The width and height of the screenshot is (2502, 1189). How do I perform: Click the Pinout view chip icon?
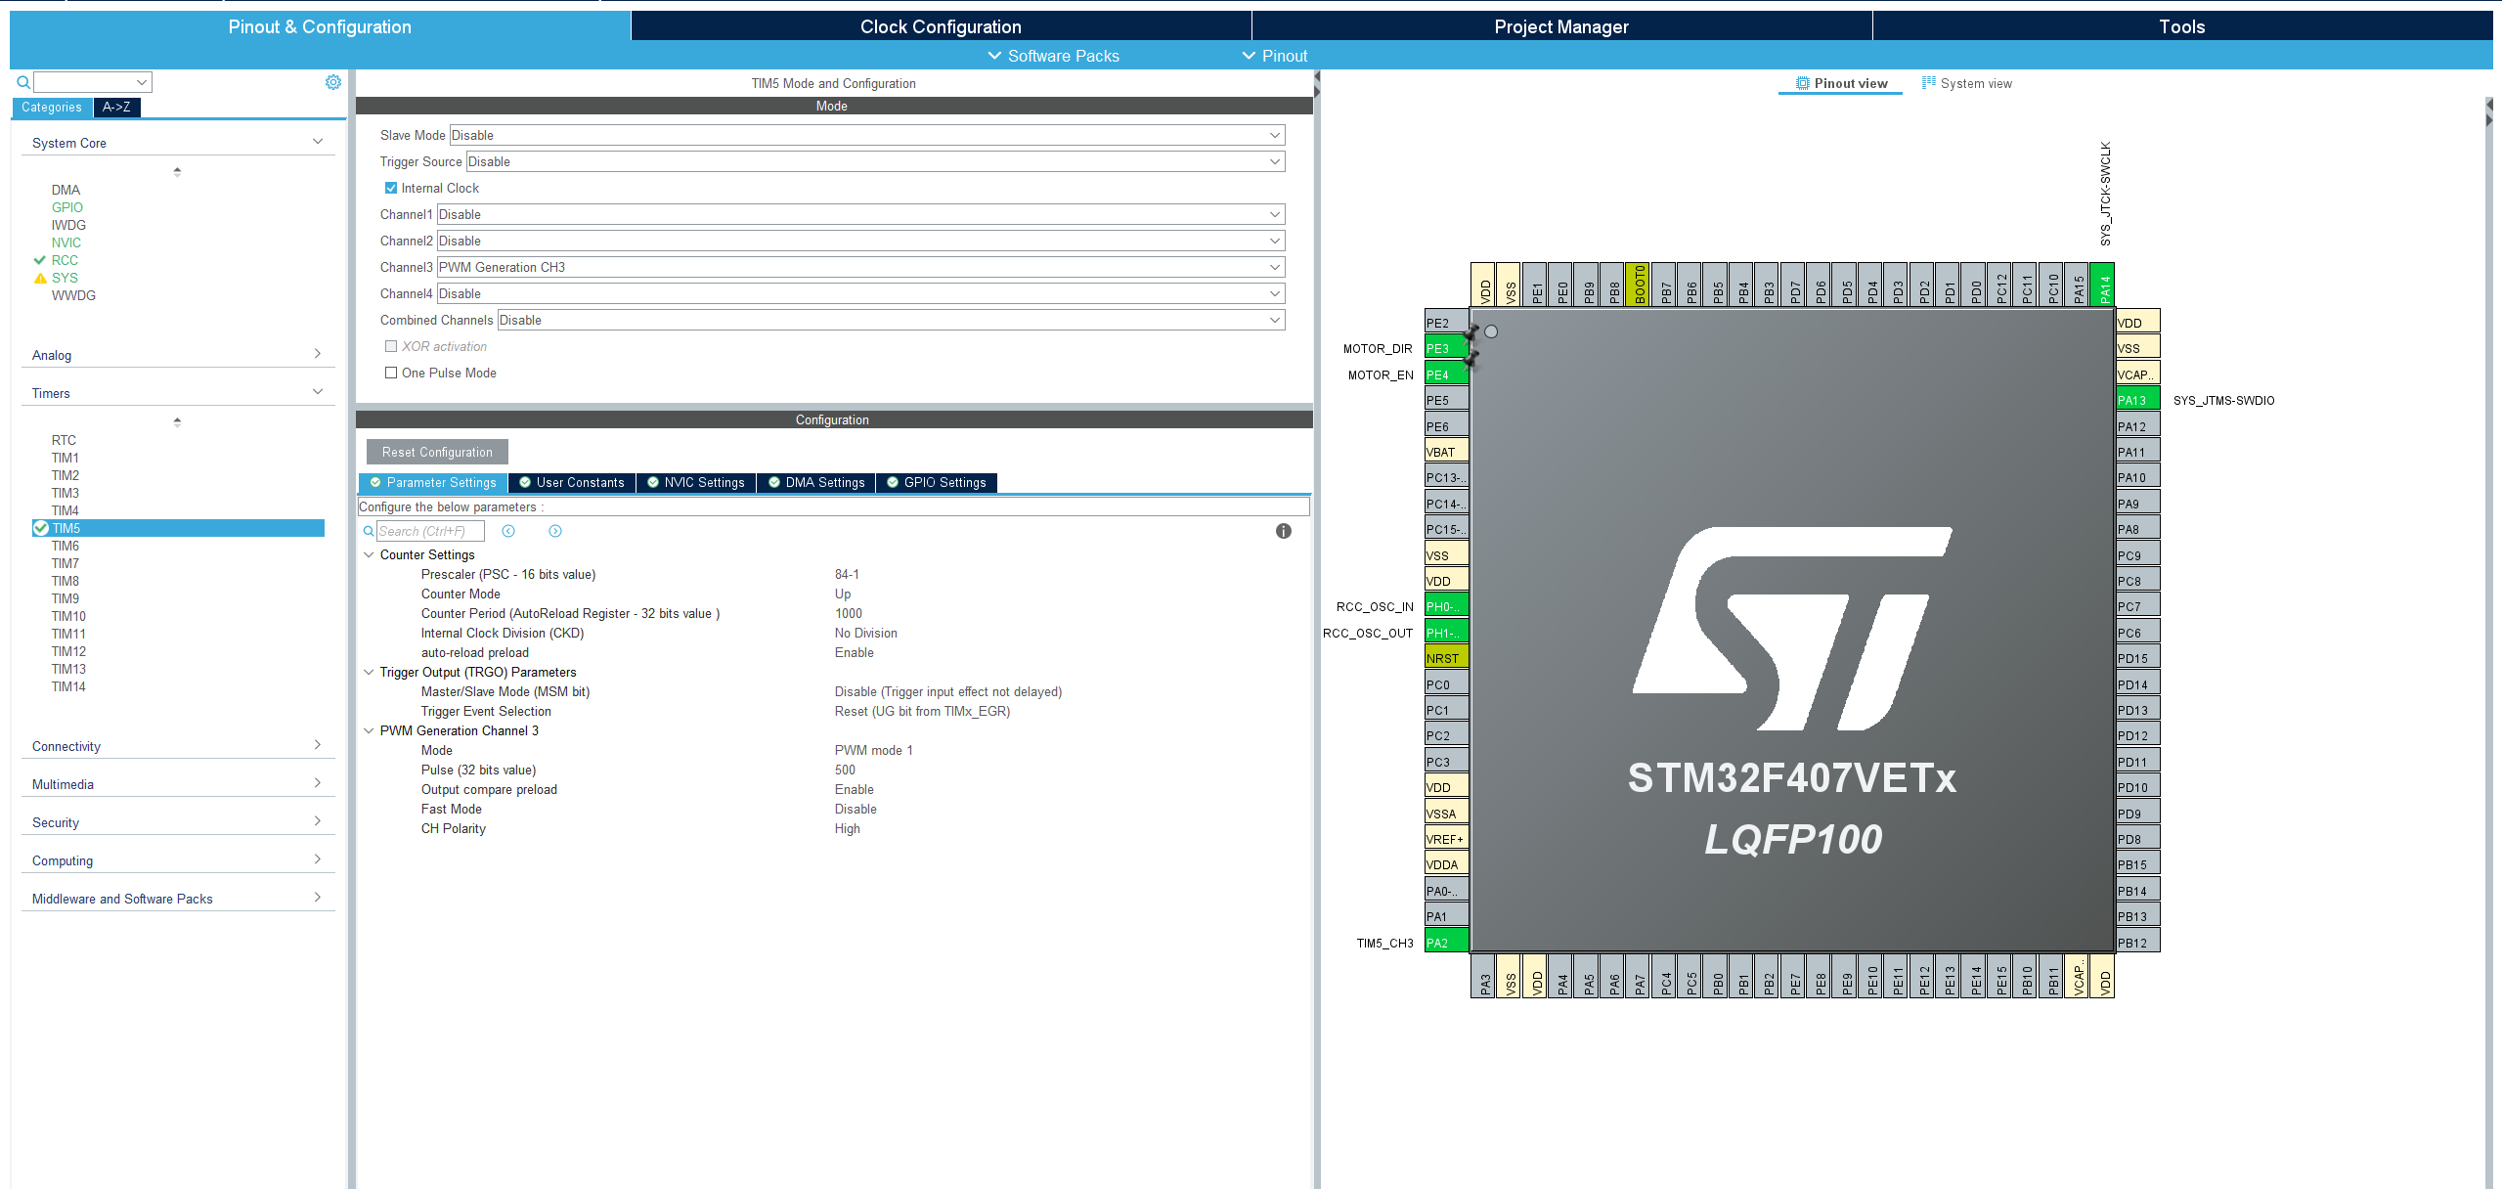[x=1803, y=83]
